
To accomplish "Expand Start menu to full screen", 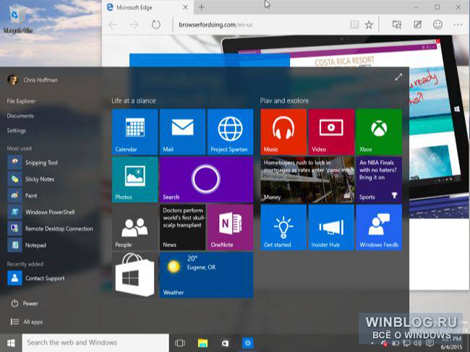I will [398, 77].
